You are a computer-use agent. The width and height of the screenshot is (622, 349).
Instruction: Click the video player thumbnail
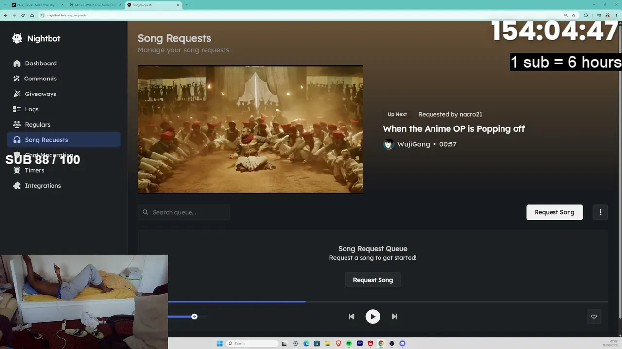pos(250,129)
